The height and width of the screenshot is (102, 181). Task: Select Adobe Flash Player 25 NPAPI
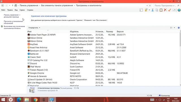(43, 35)
